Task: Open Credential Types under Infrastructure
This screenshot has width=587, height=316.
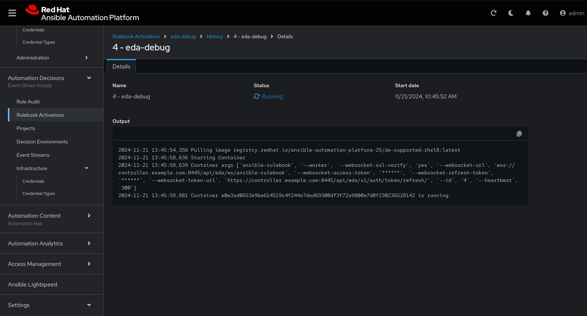Action: [x=39, y=193]
